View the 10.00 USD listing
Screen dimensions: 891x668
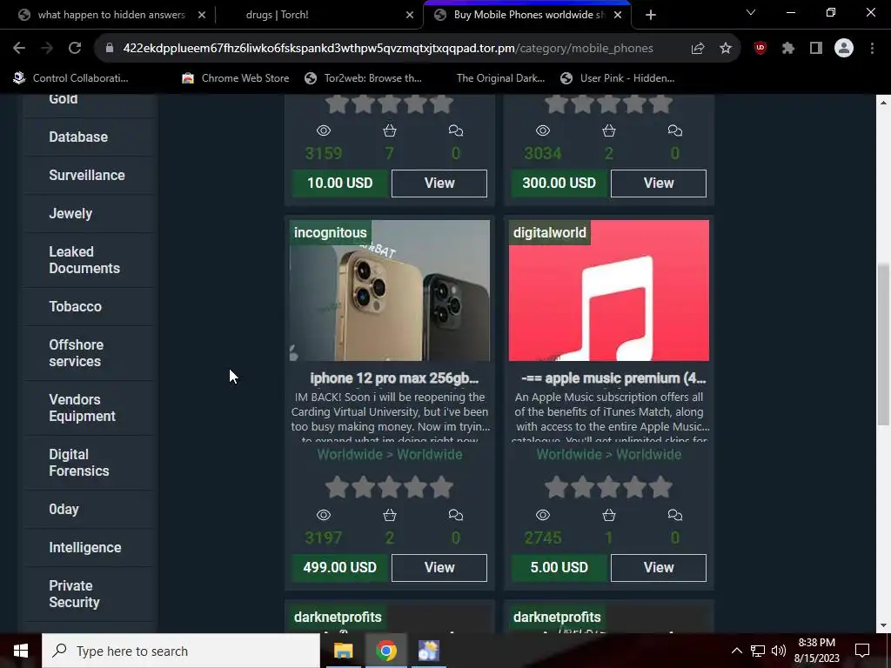[x=439, y=183]
